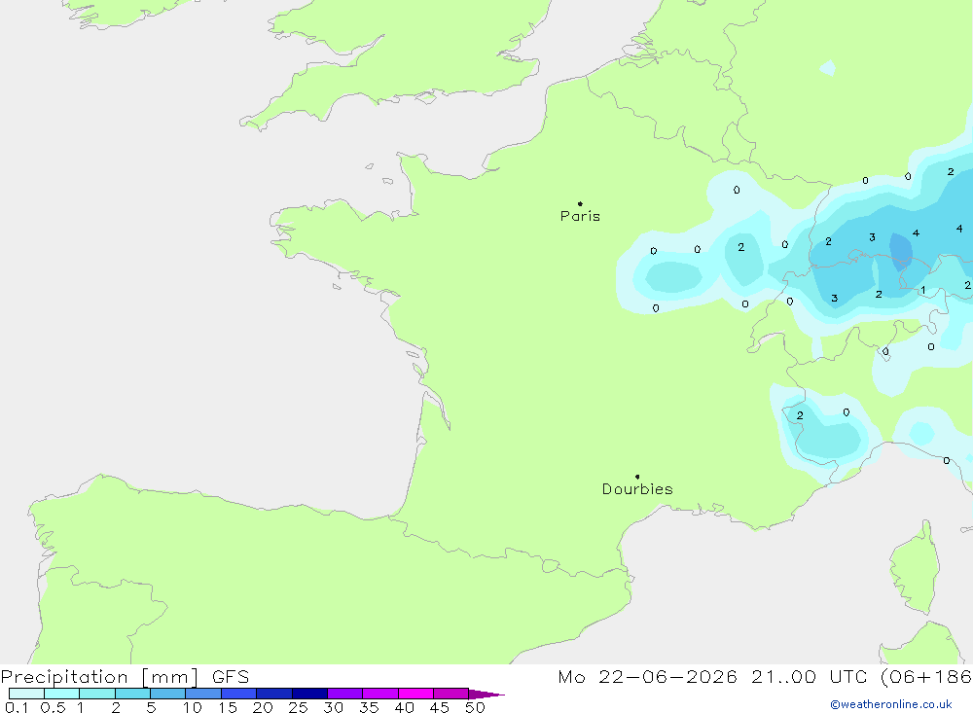The height and width of the screenshot is (713, 973).
Task: Click the Paris city label
Action: point(580,216)
